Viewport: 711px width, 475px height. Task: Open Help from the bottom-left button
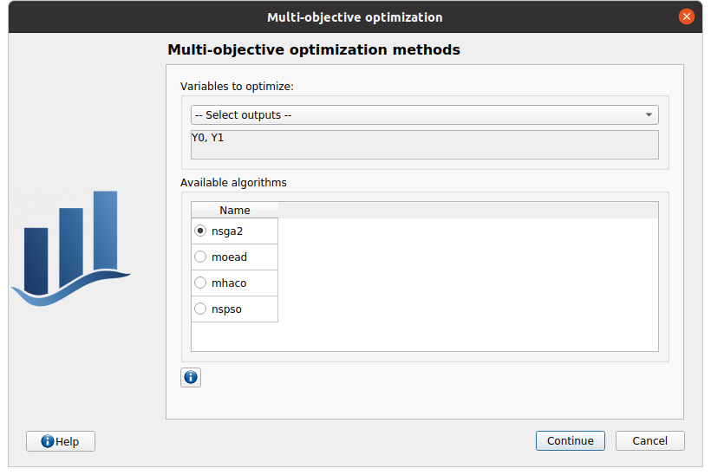[61, 441]
